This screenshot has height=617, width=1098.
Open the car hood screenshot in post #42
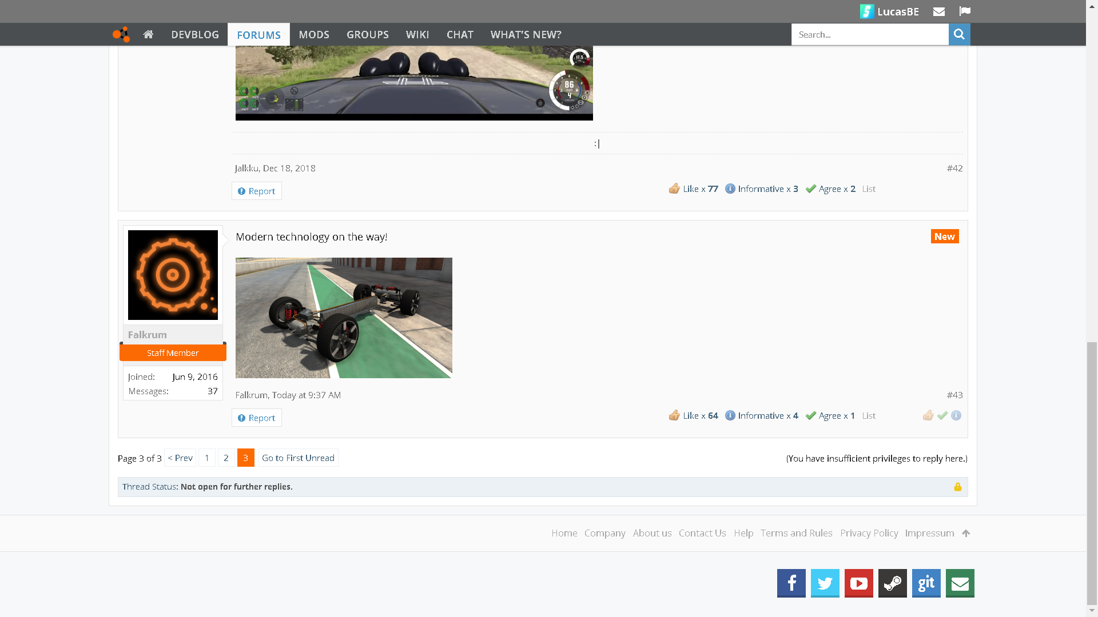pos(414,83)
